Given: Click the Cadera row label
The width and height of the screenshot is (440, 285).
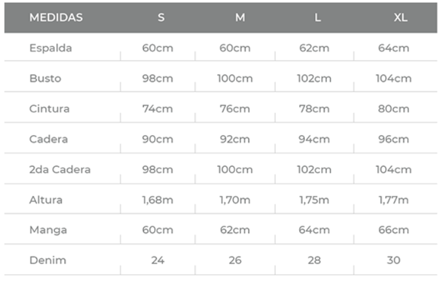Looking at the screenshot, I should (49, 139).
